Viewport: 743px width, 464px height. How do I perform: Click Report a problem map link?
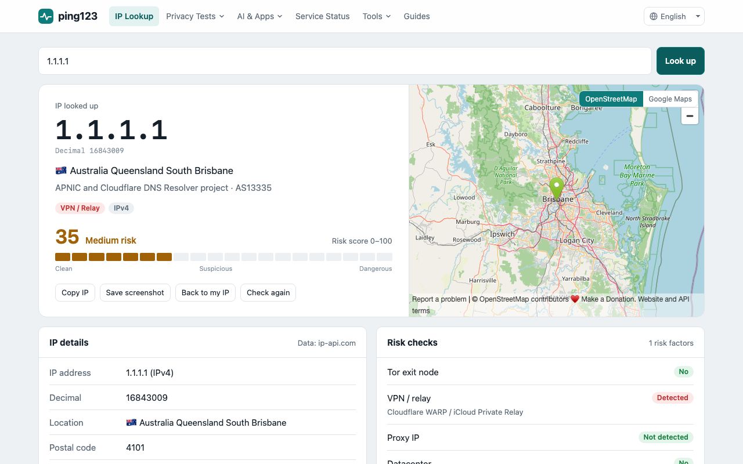[439, 299]
